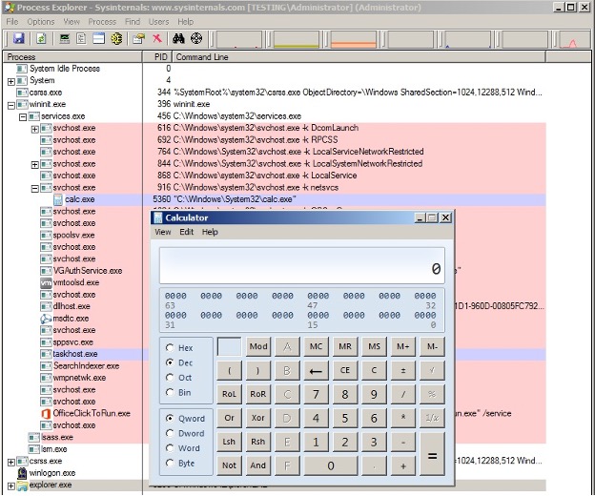Expand svchost.exe DcomLaunch node
Viewport: 595px width, 496px height.
(x=34, y=129)
